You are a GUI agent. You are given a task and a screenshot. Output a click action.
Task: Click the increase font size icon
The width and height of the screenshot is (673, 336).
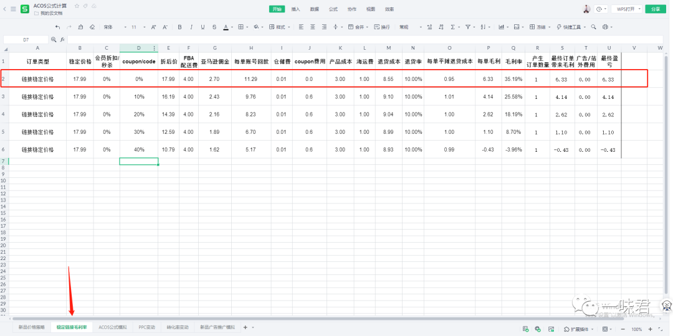[x=153, y=27]
